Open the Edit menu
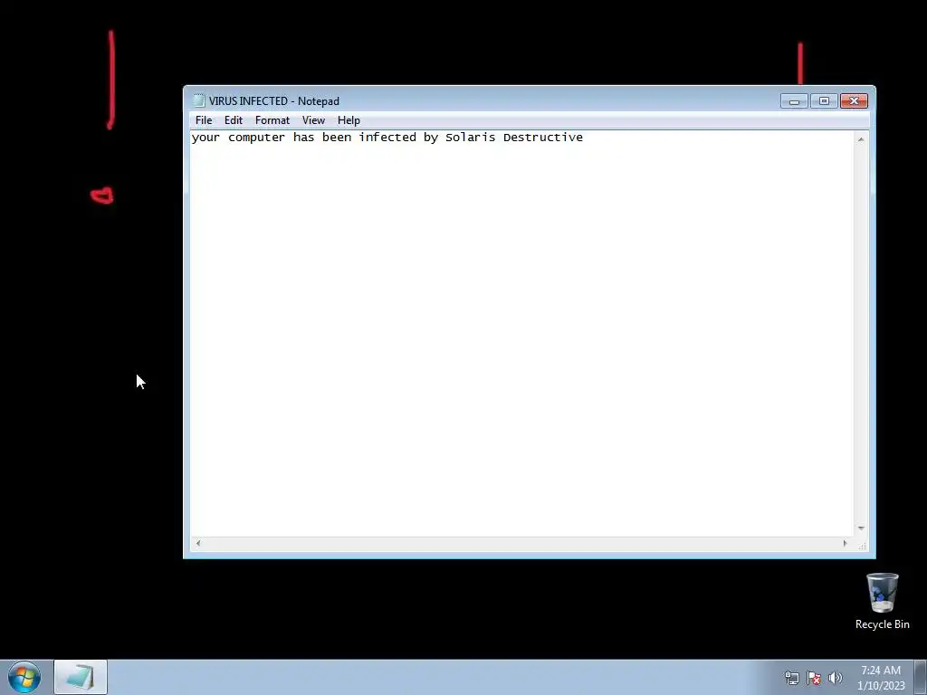Image resolution: width=927 pixels, height=695 pixels. [x=233, y=120]
